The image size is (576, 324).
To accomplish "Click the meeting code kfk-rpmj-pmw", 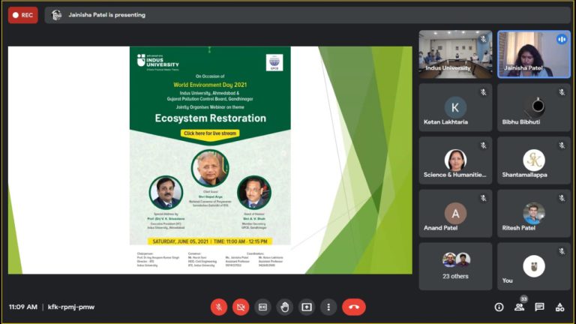I will click(71, 307).
